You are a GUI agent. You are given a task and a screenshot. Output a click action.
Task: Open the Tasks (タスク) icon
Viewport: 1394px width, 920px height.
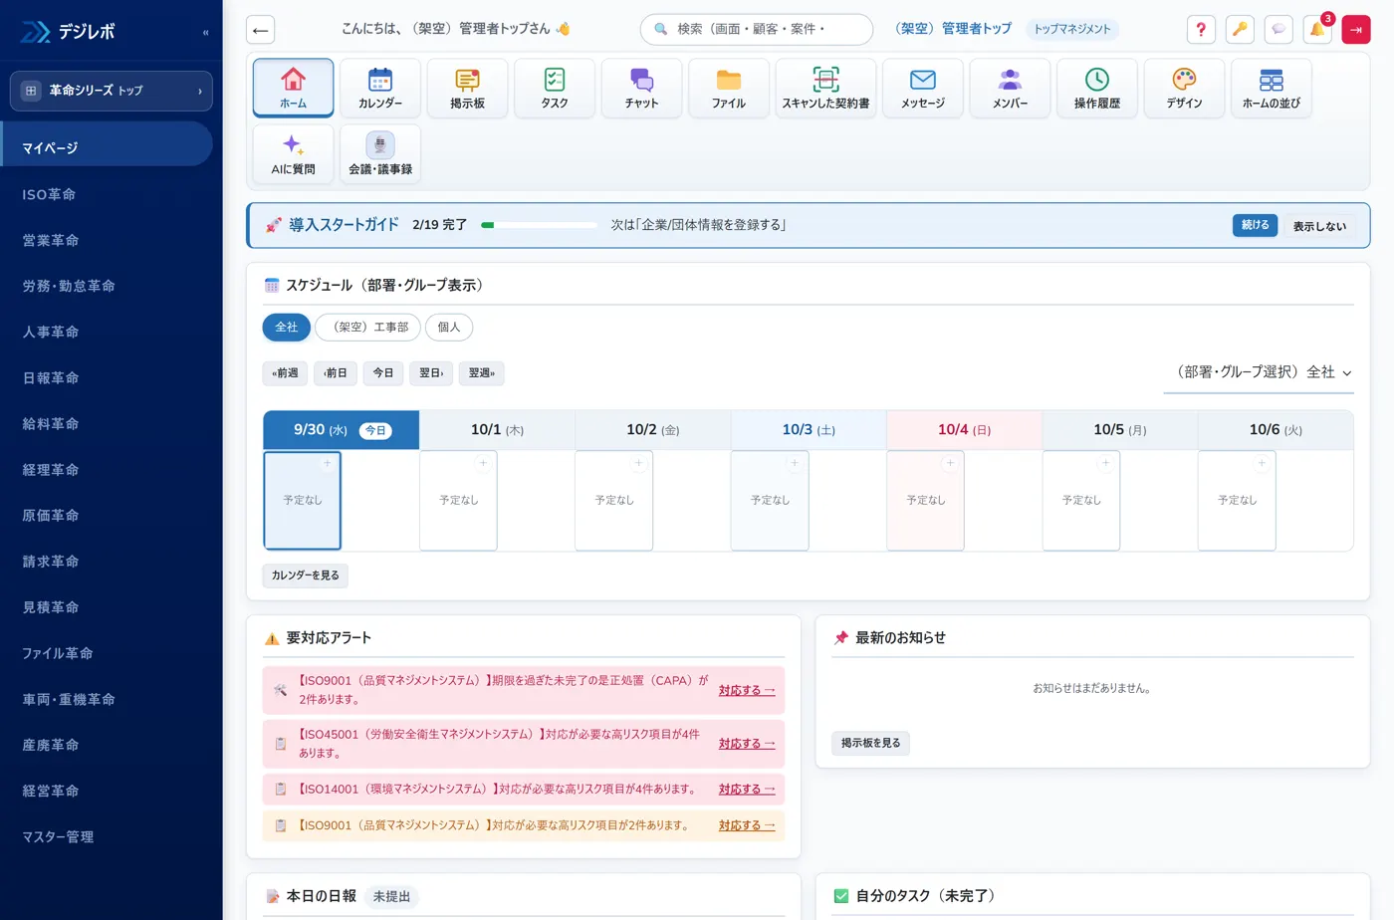[555, 88]
